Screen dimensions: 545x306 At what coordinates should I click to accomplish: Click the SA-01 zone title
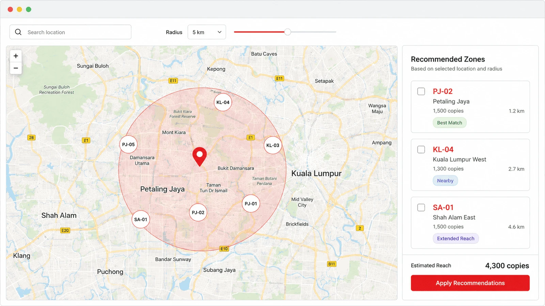[x=443, y=207]
